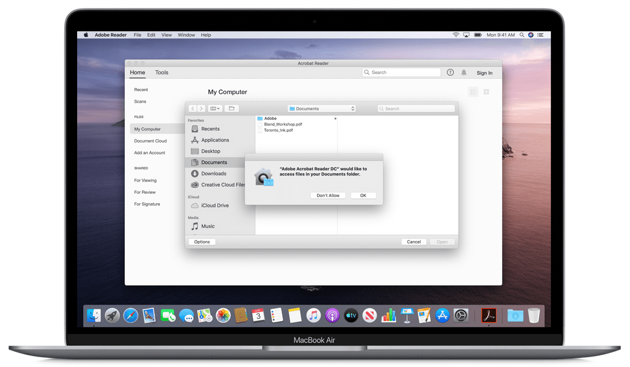Open Photos from the Dock
630x367 pixels.
coord(223,316)
